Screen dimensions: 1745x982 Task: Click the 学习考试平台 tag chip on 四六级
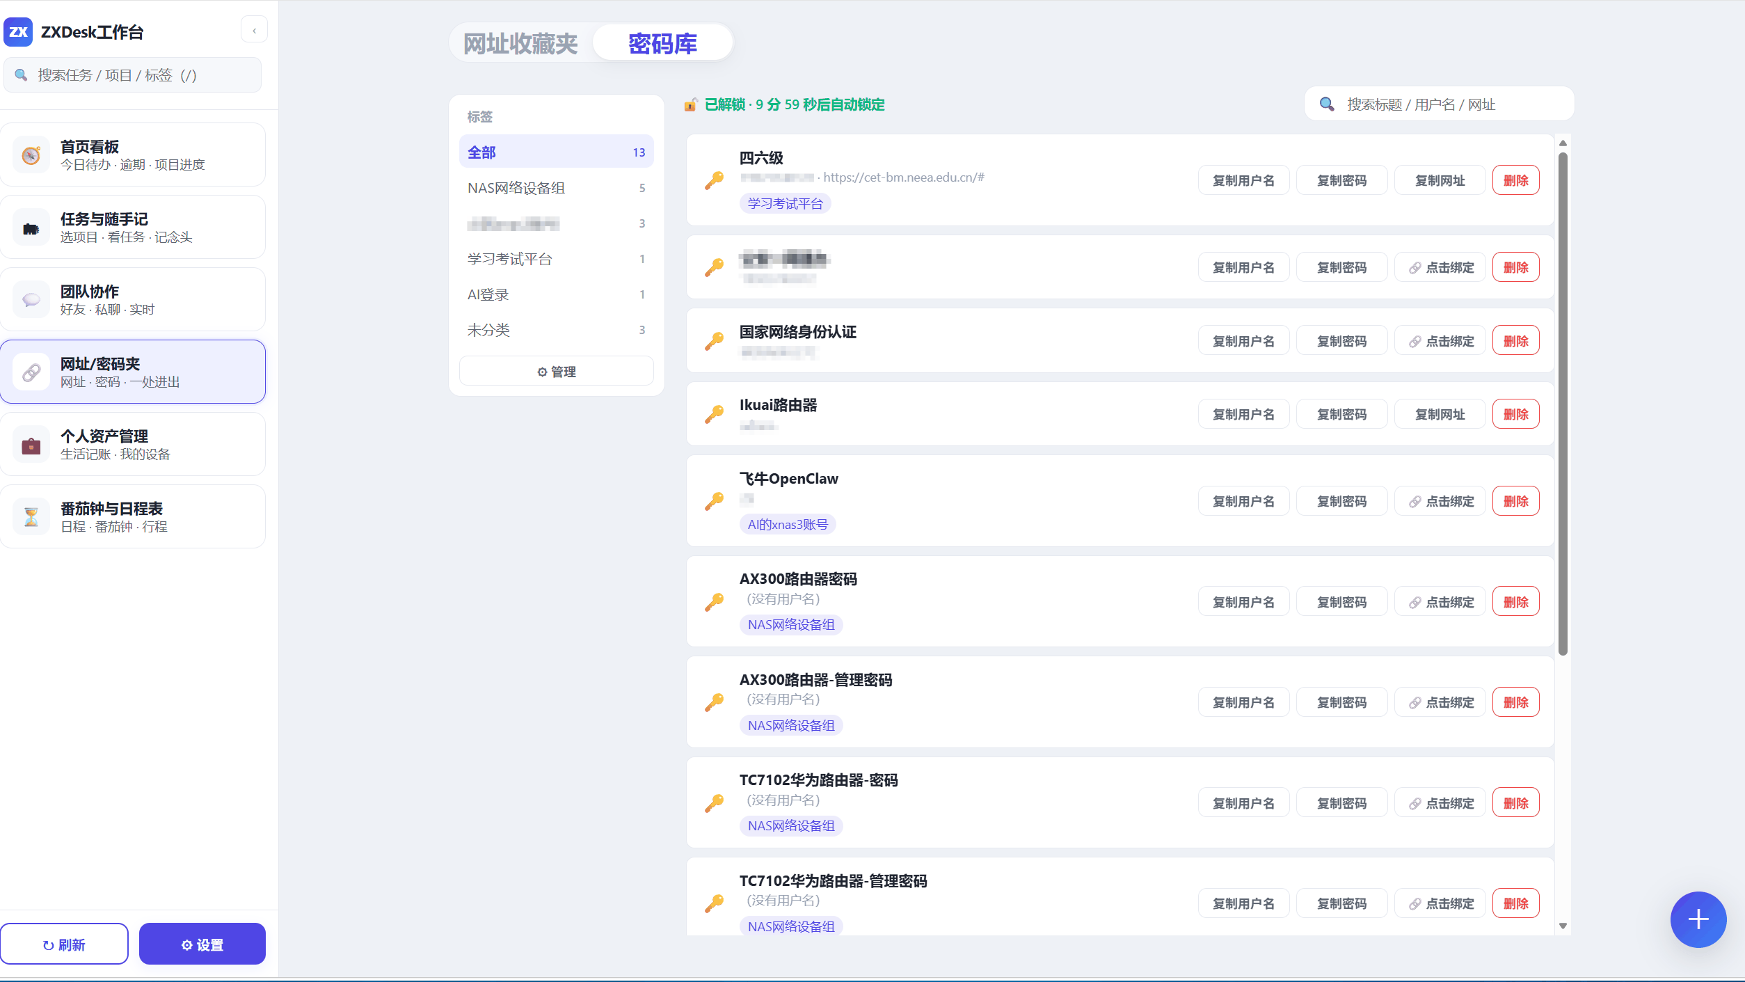(785, 203)
